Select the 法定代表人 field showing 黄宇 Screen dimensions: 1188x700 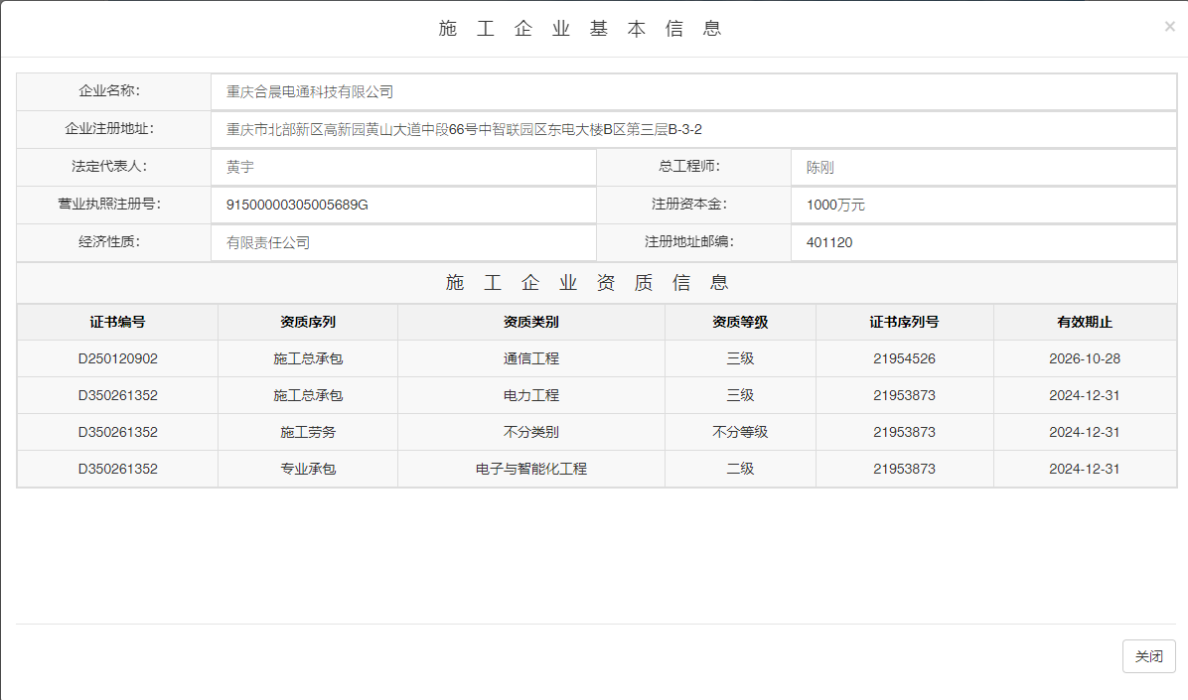pos(402,168)
